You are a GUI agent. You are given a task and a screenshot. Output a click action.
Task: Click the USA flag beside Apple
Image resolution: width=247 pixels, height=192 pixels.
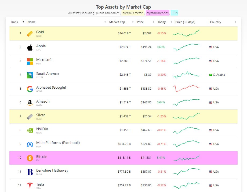point(210,47)
